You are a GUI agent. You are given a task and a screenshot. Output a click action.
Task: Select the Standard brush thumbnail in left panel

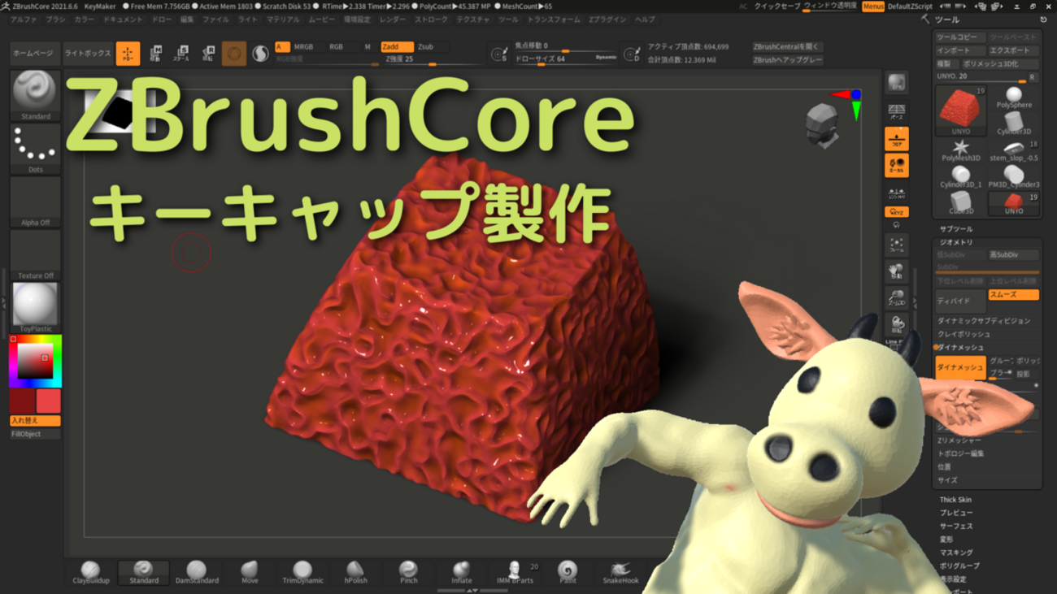point(35,96)
